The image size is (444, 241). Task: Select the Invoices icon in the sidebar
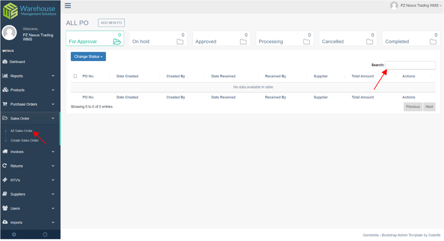(5, 152)
